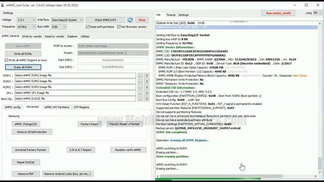Uncheck Write all eMMC Regions at once
Image resolution: width=324 pixels, height=182 pixels.
[x=7, y=60]
